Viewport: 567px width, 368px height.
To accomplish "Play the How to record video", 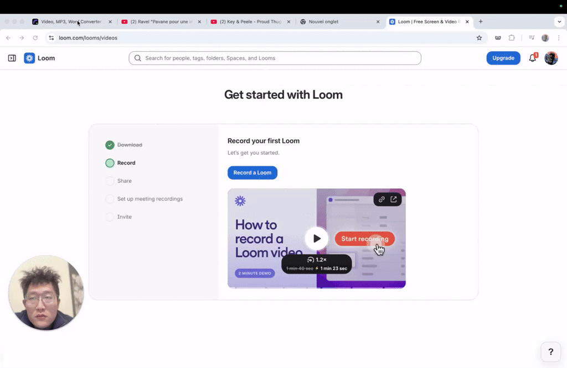I will [316, 239].
